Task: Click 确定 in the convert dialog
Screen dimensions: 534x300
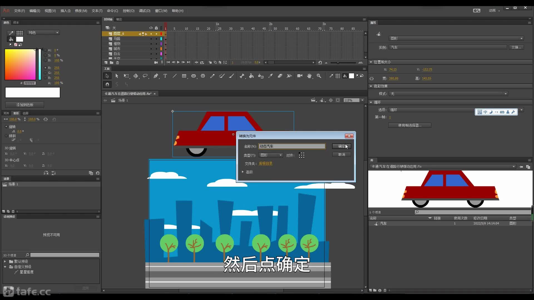Action: coord(342,146)
